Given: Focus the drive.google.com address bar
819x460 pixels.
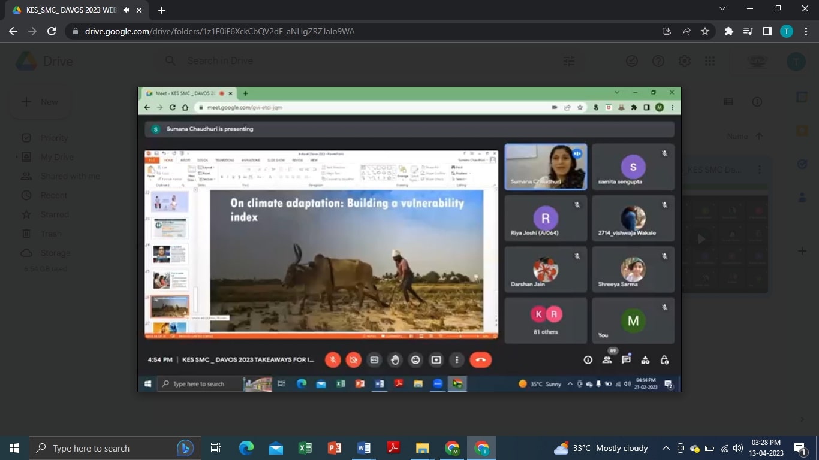Looking at the screenshot, I should coord(360,31).
